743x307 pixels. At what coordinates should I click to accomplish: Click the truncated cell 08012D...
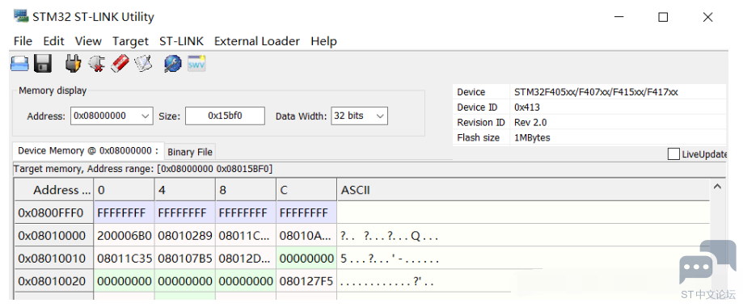click(246, 259)
